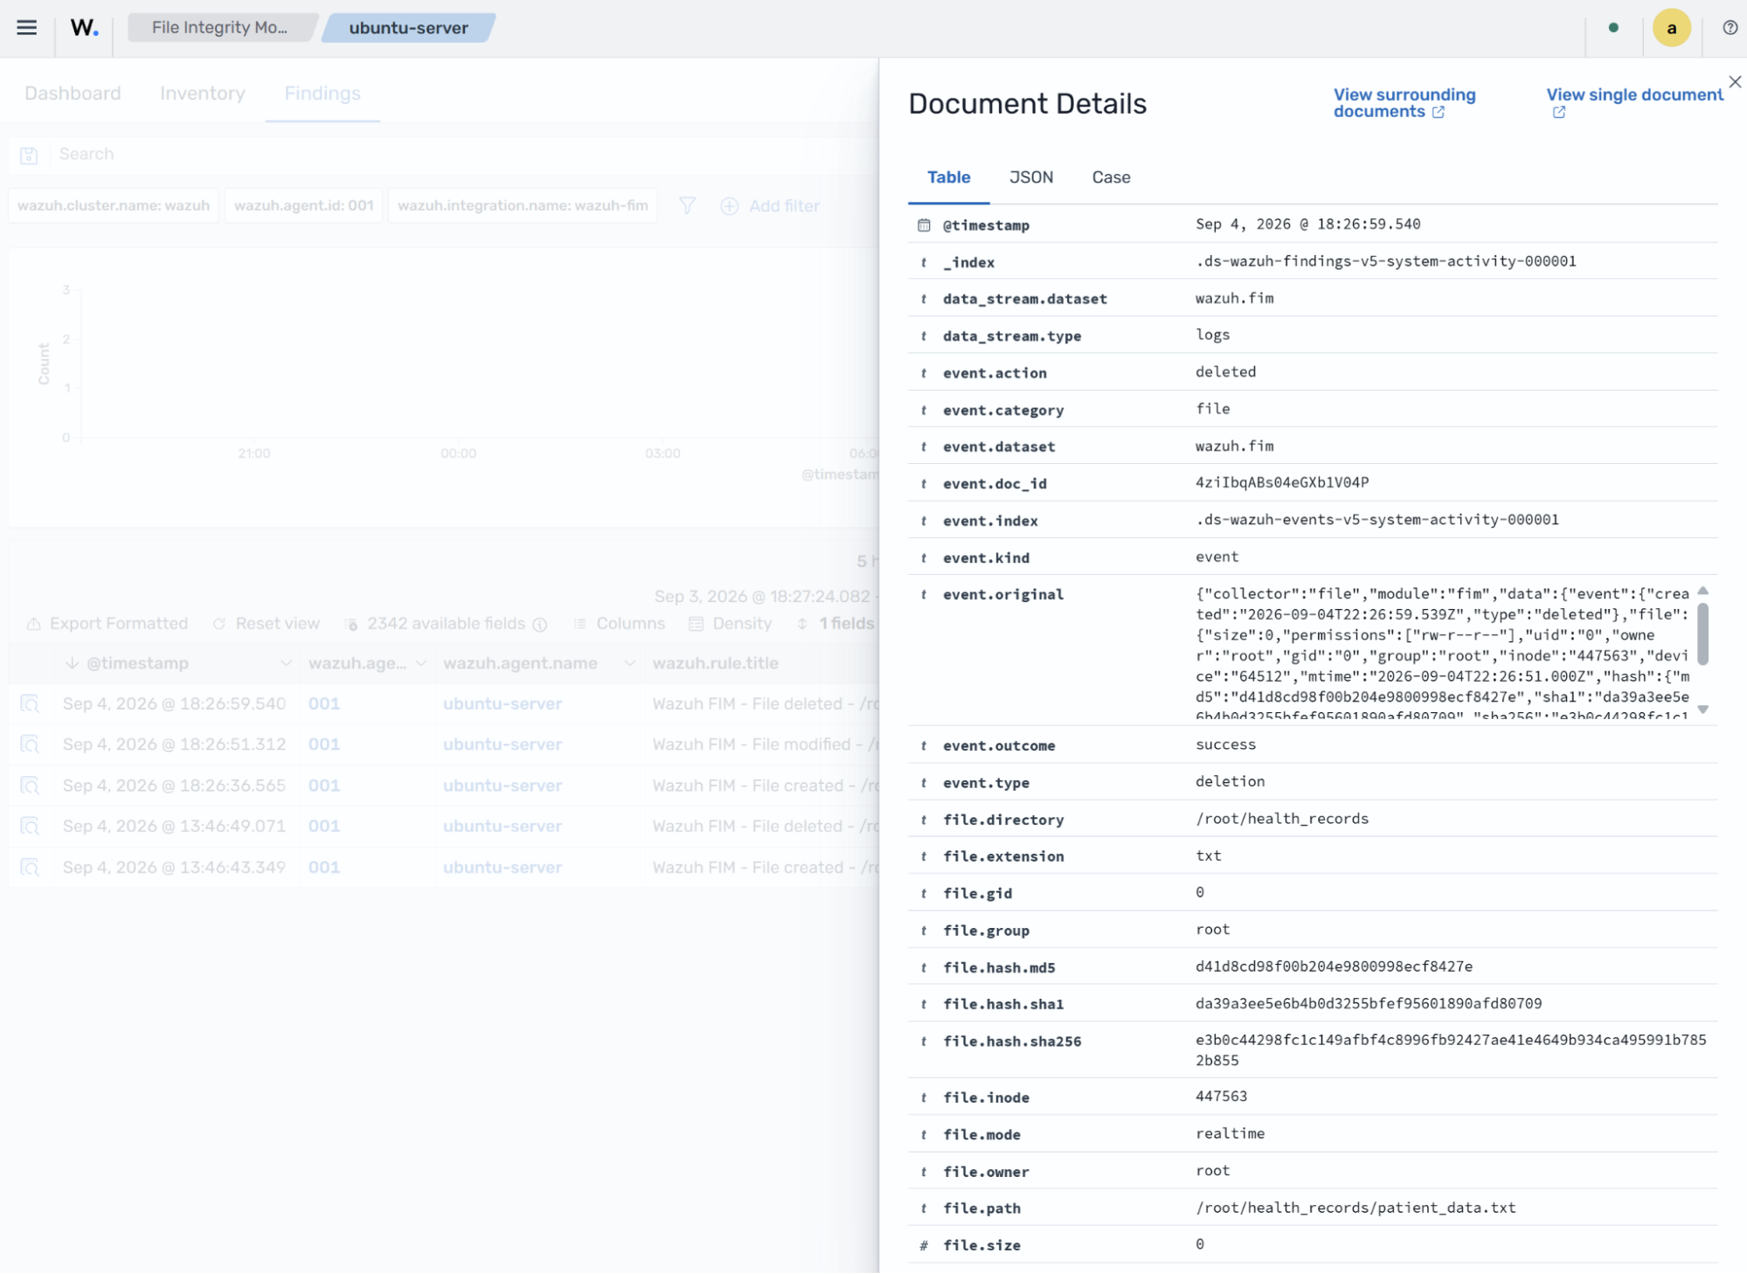Select the Table tab
This screenshot has height=1274, width=1747.
pyautogui.click(x=948, y=177)
